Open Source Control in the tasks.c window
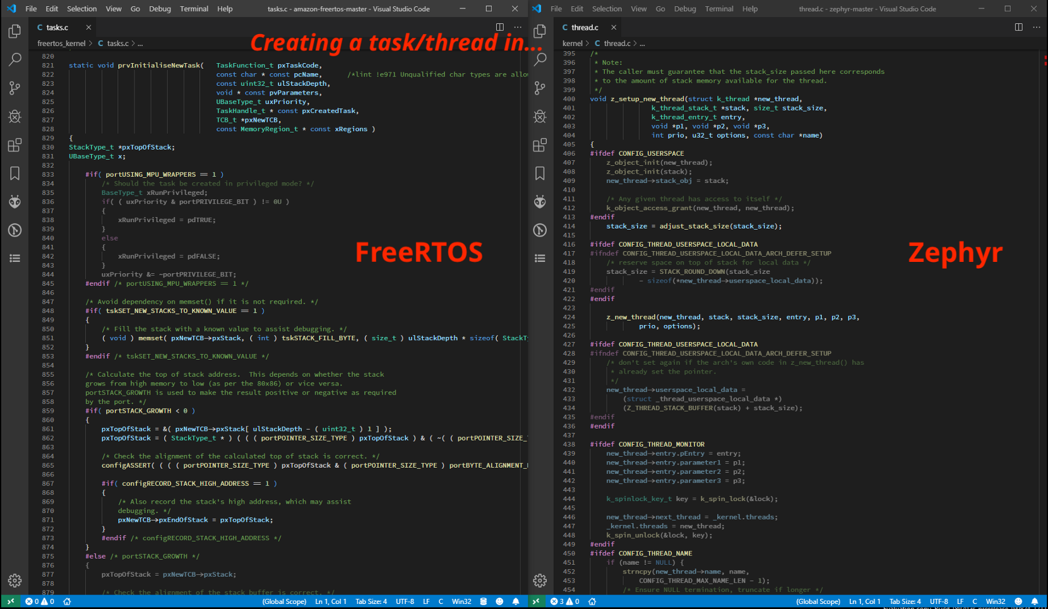The image size is (1048, 609). [x=15, y=88]
